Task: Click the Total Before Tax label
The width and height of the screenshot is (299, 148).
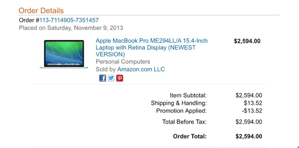Action: [184, 122]
